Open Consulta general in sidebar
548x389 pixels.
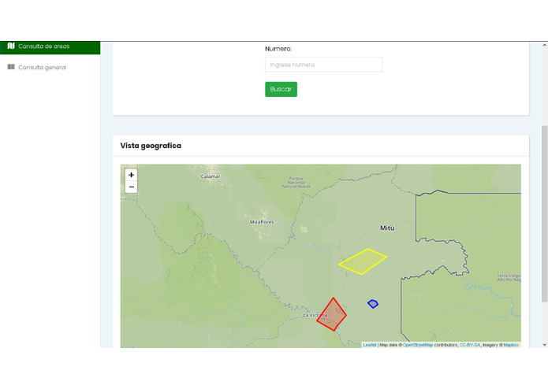click(x=42, y=68)
